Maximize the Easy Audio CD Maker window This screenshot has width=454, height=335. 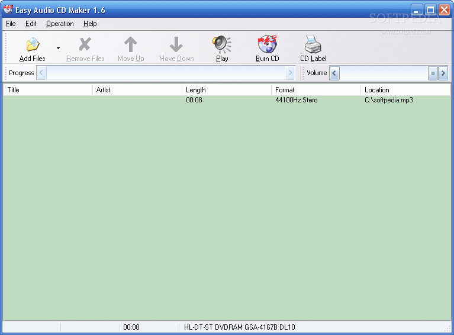430,10
